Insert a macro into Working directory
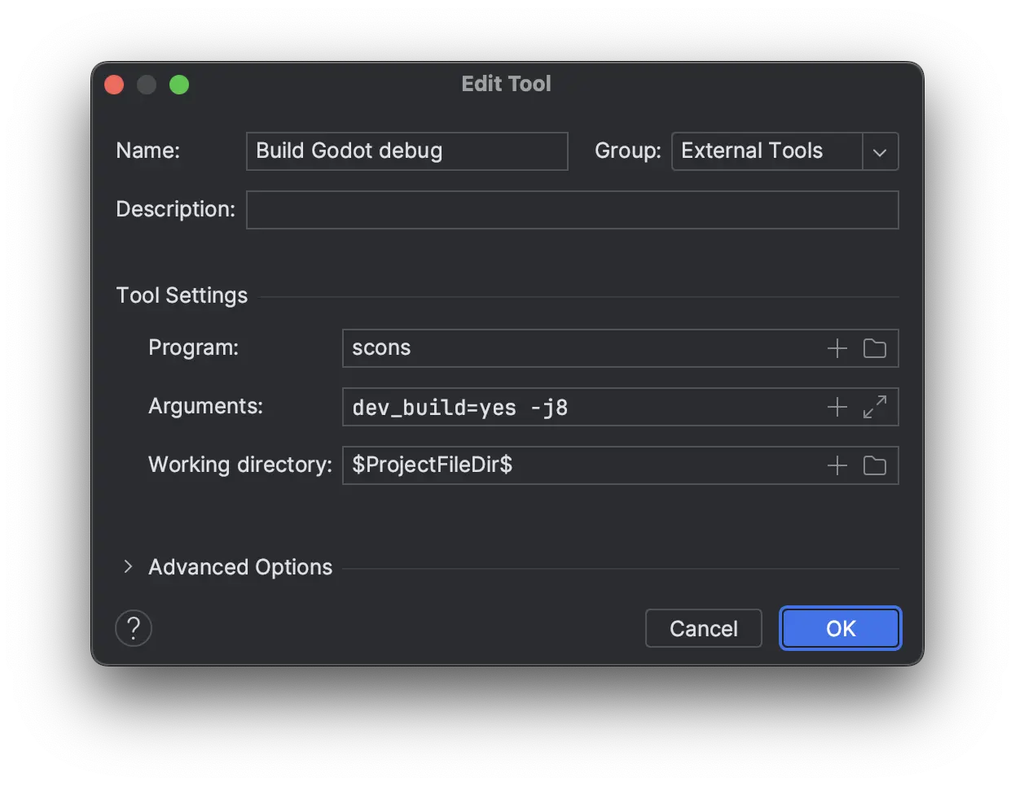 836,465
